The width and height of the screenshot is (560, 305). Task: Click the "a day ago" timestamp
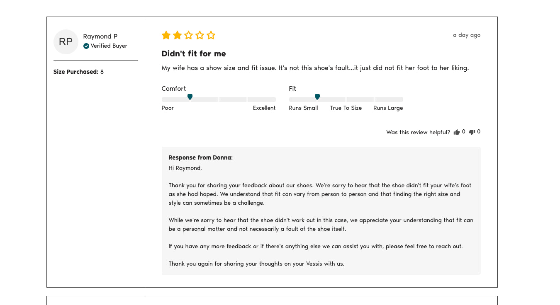pos(467,35)
